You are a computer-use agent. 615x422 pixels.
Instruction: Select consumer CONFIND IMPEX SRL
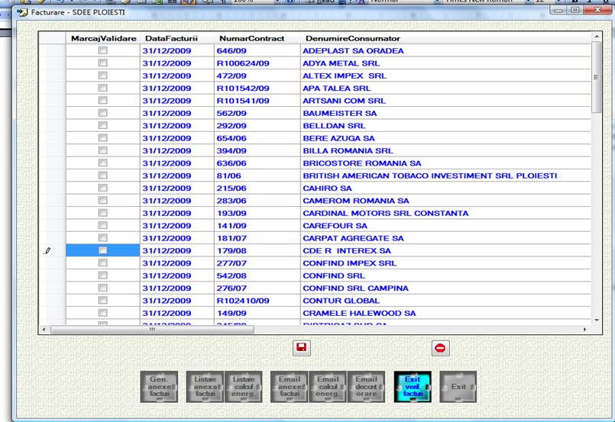coord(349,263)
